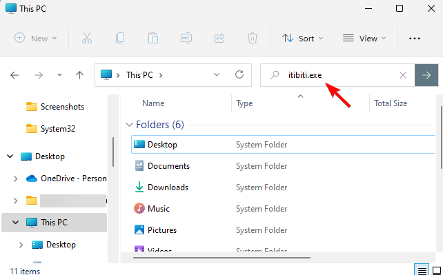Screen dimensions: 443x275
Task: Go up one level with up arrow
Action: pyautogui.click(x=79, y=75)
